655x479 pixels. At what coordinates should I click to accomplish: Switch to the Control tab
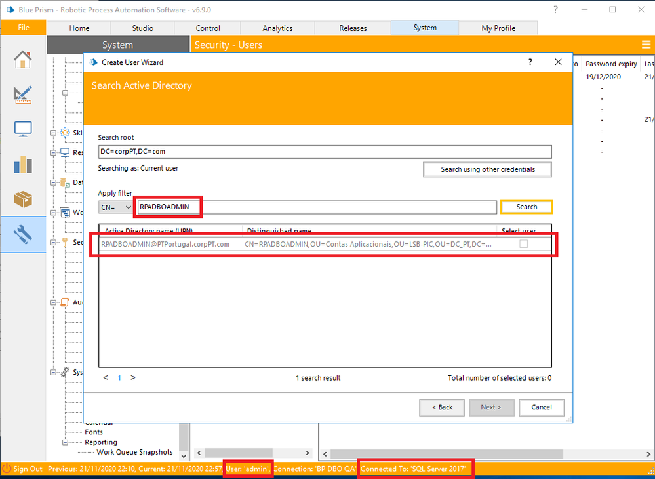[x=208, y=28]
